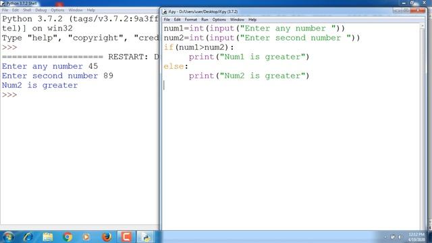Image resolution: width=432 pixels, height=243 pixels.
Task: Open Debug menu in Python Shell window
Action: (x=40, y=10)
